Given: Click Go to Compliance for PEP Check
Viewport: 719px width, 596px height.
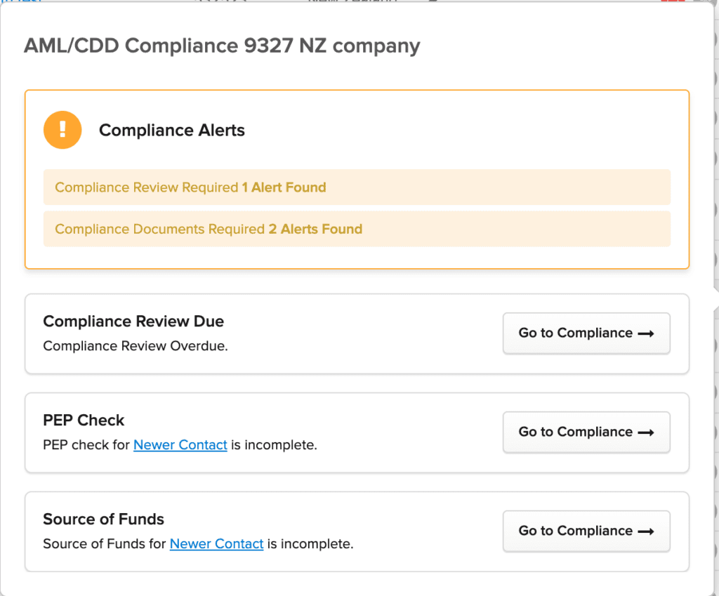Looking at the screenshot, I should pos(586,432).
